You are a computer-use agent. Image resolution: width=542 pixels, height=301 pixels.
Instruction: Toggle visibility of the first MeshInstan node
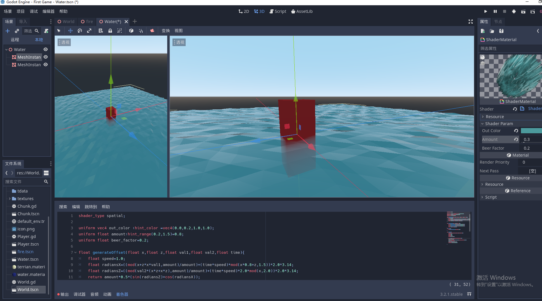tap(46, 57)
